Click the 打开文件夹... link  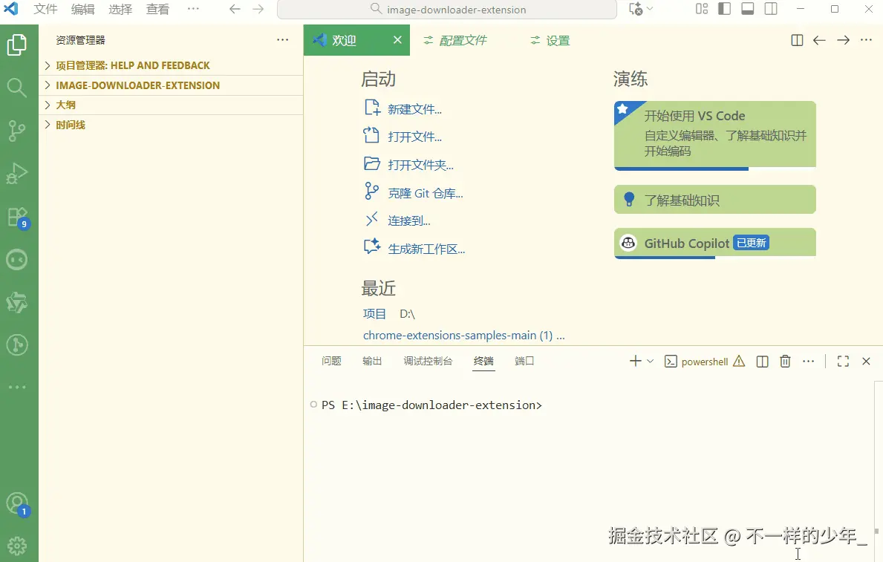coord(420,165)
